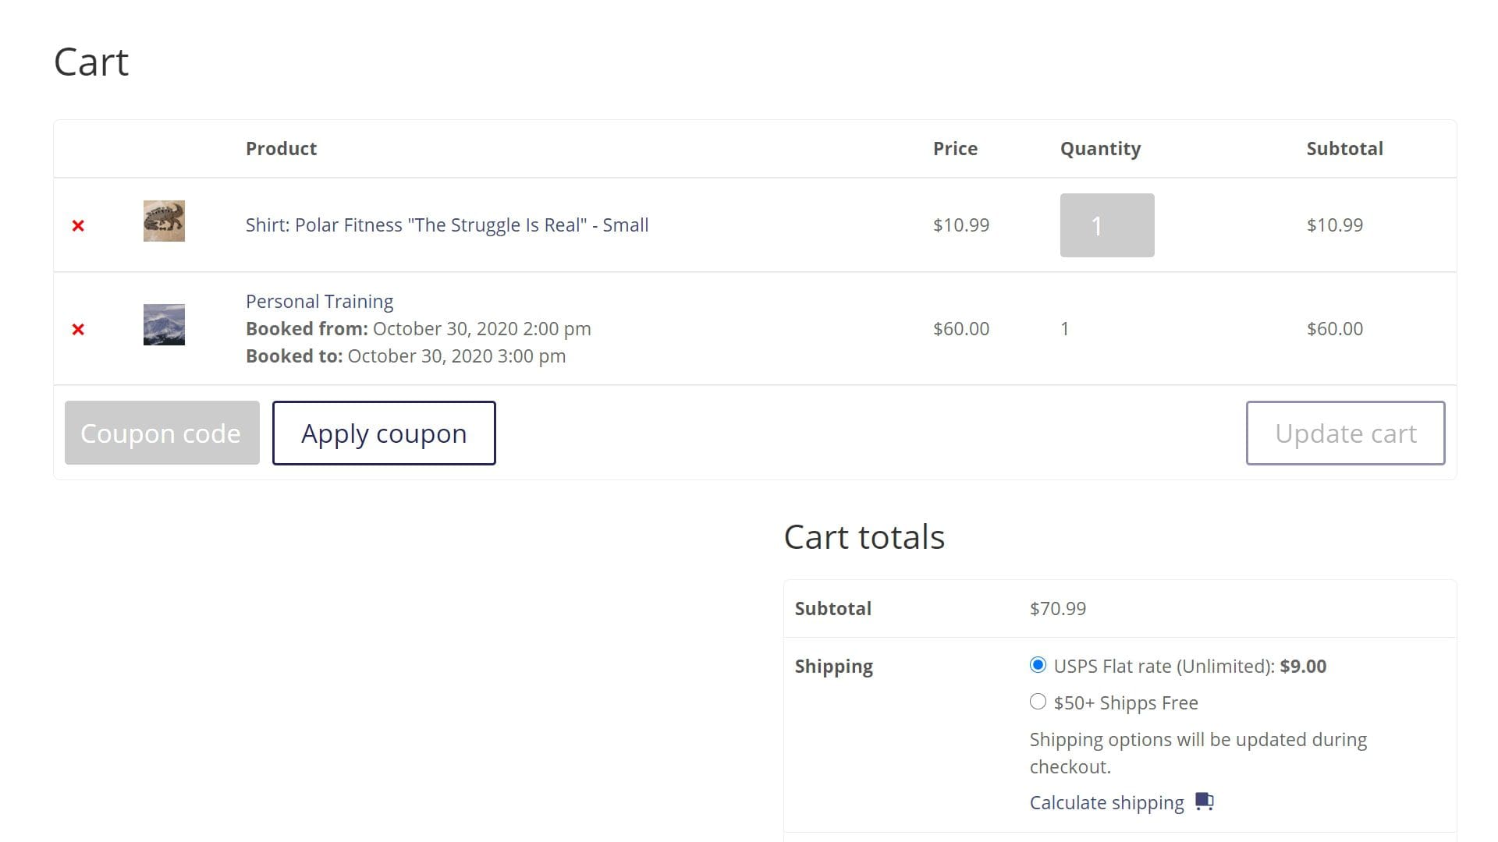Choose the $50+ Shipps Free option
1498x842 pixels.
1038,701
